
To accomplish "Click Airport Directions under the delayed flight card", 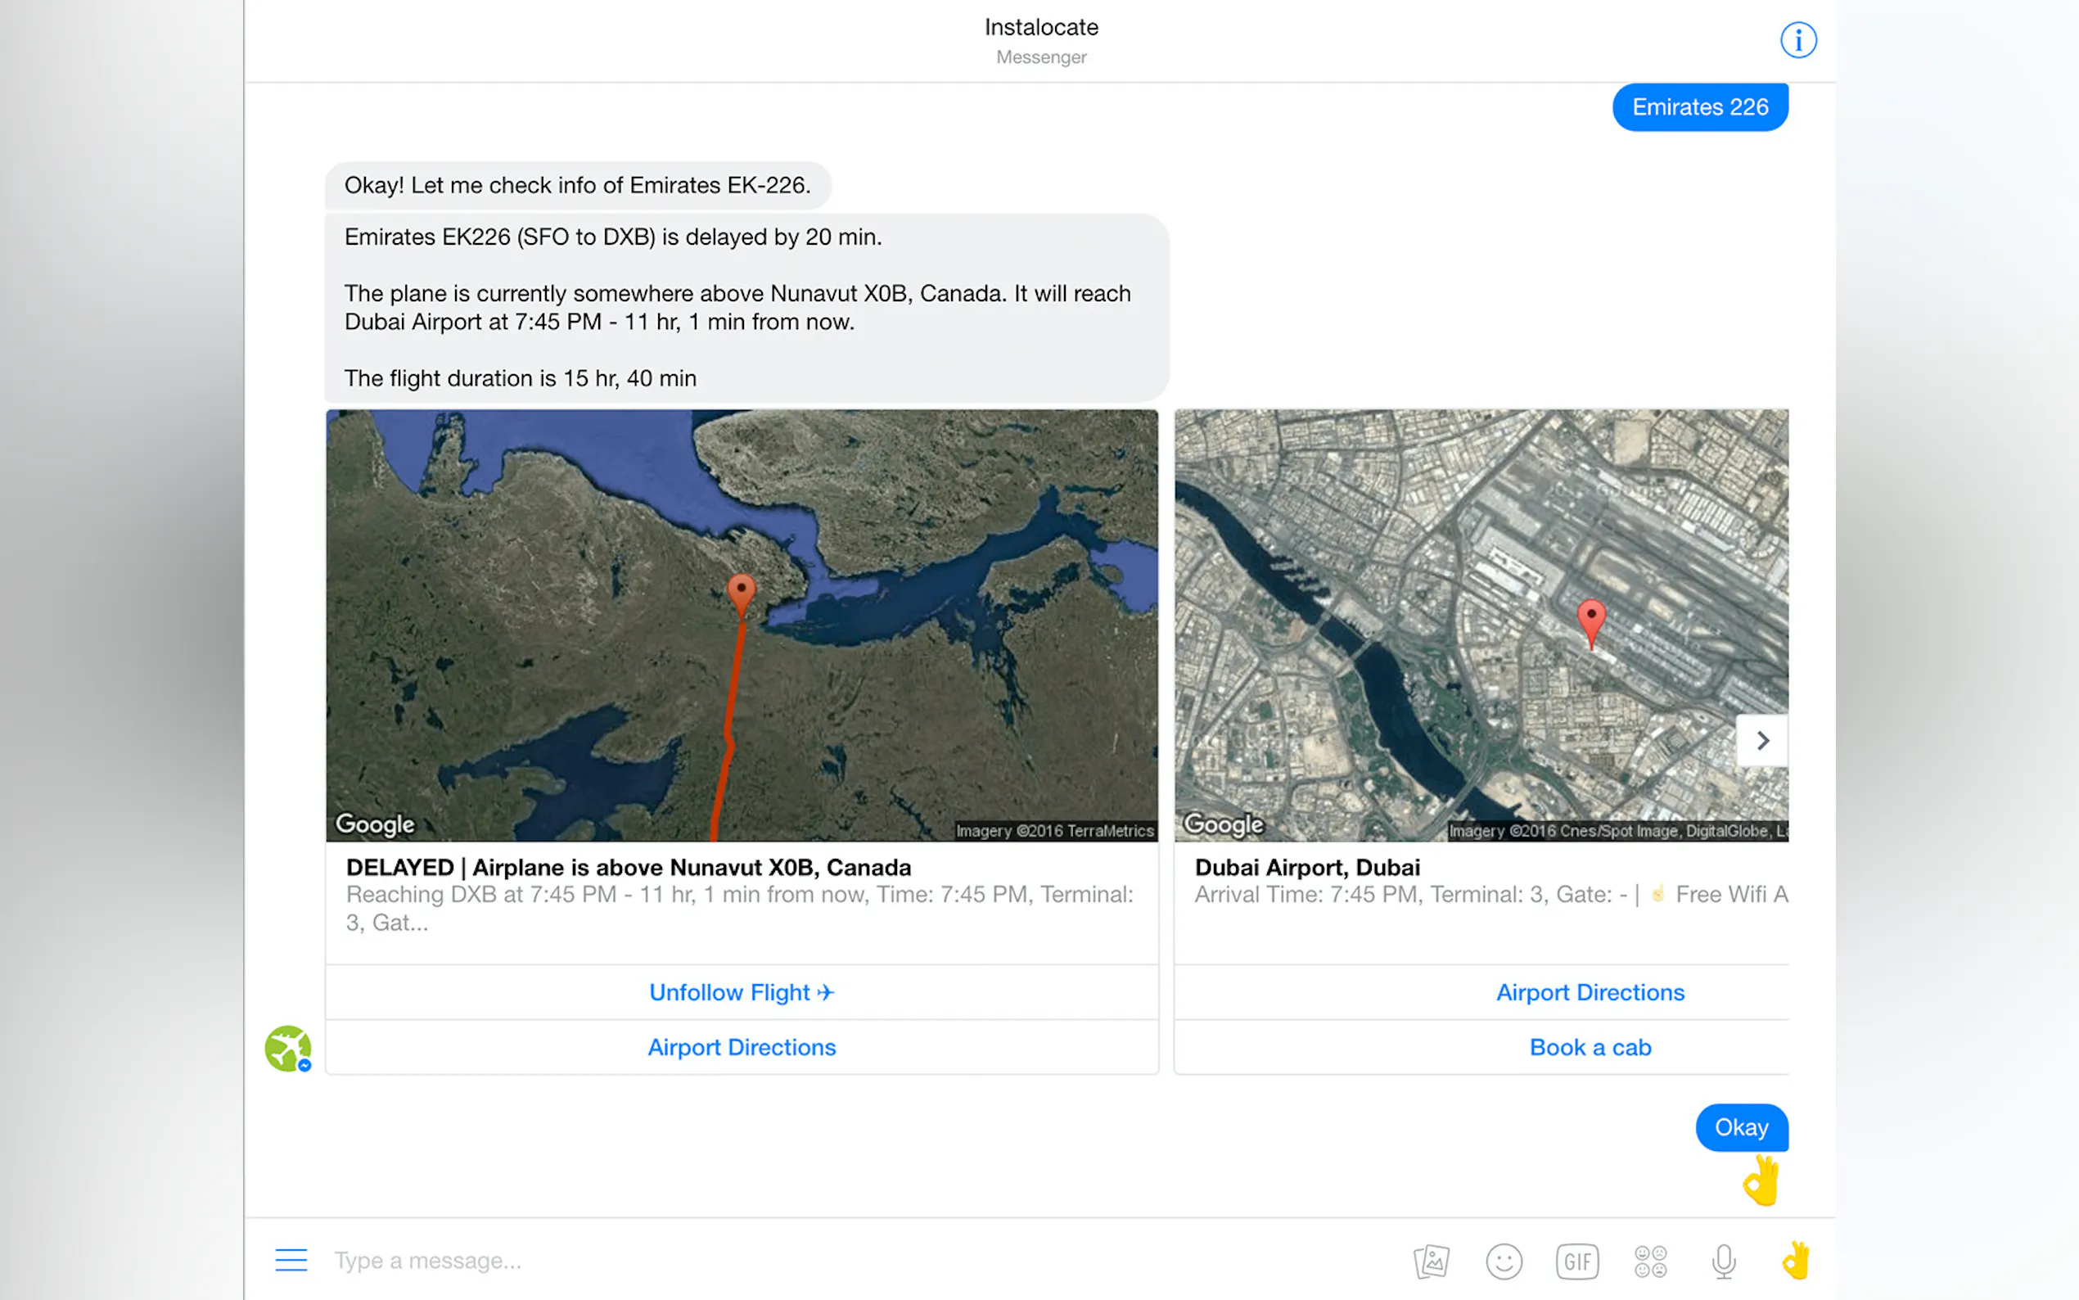I will pyautogui.click(x=741, y=1047).
